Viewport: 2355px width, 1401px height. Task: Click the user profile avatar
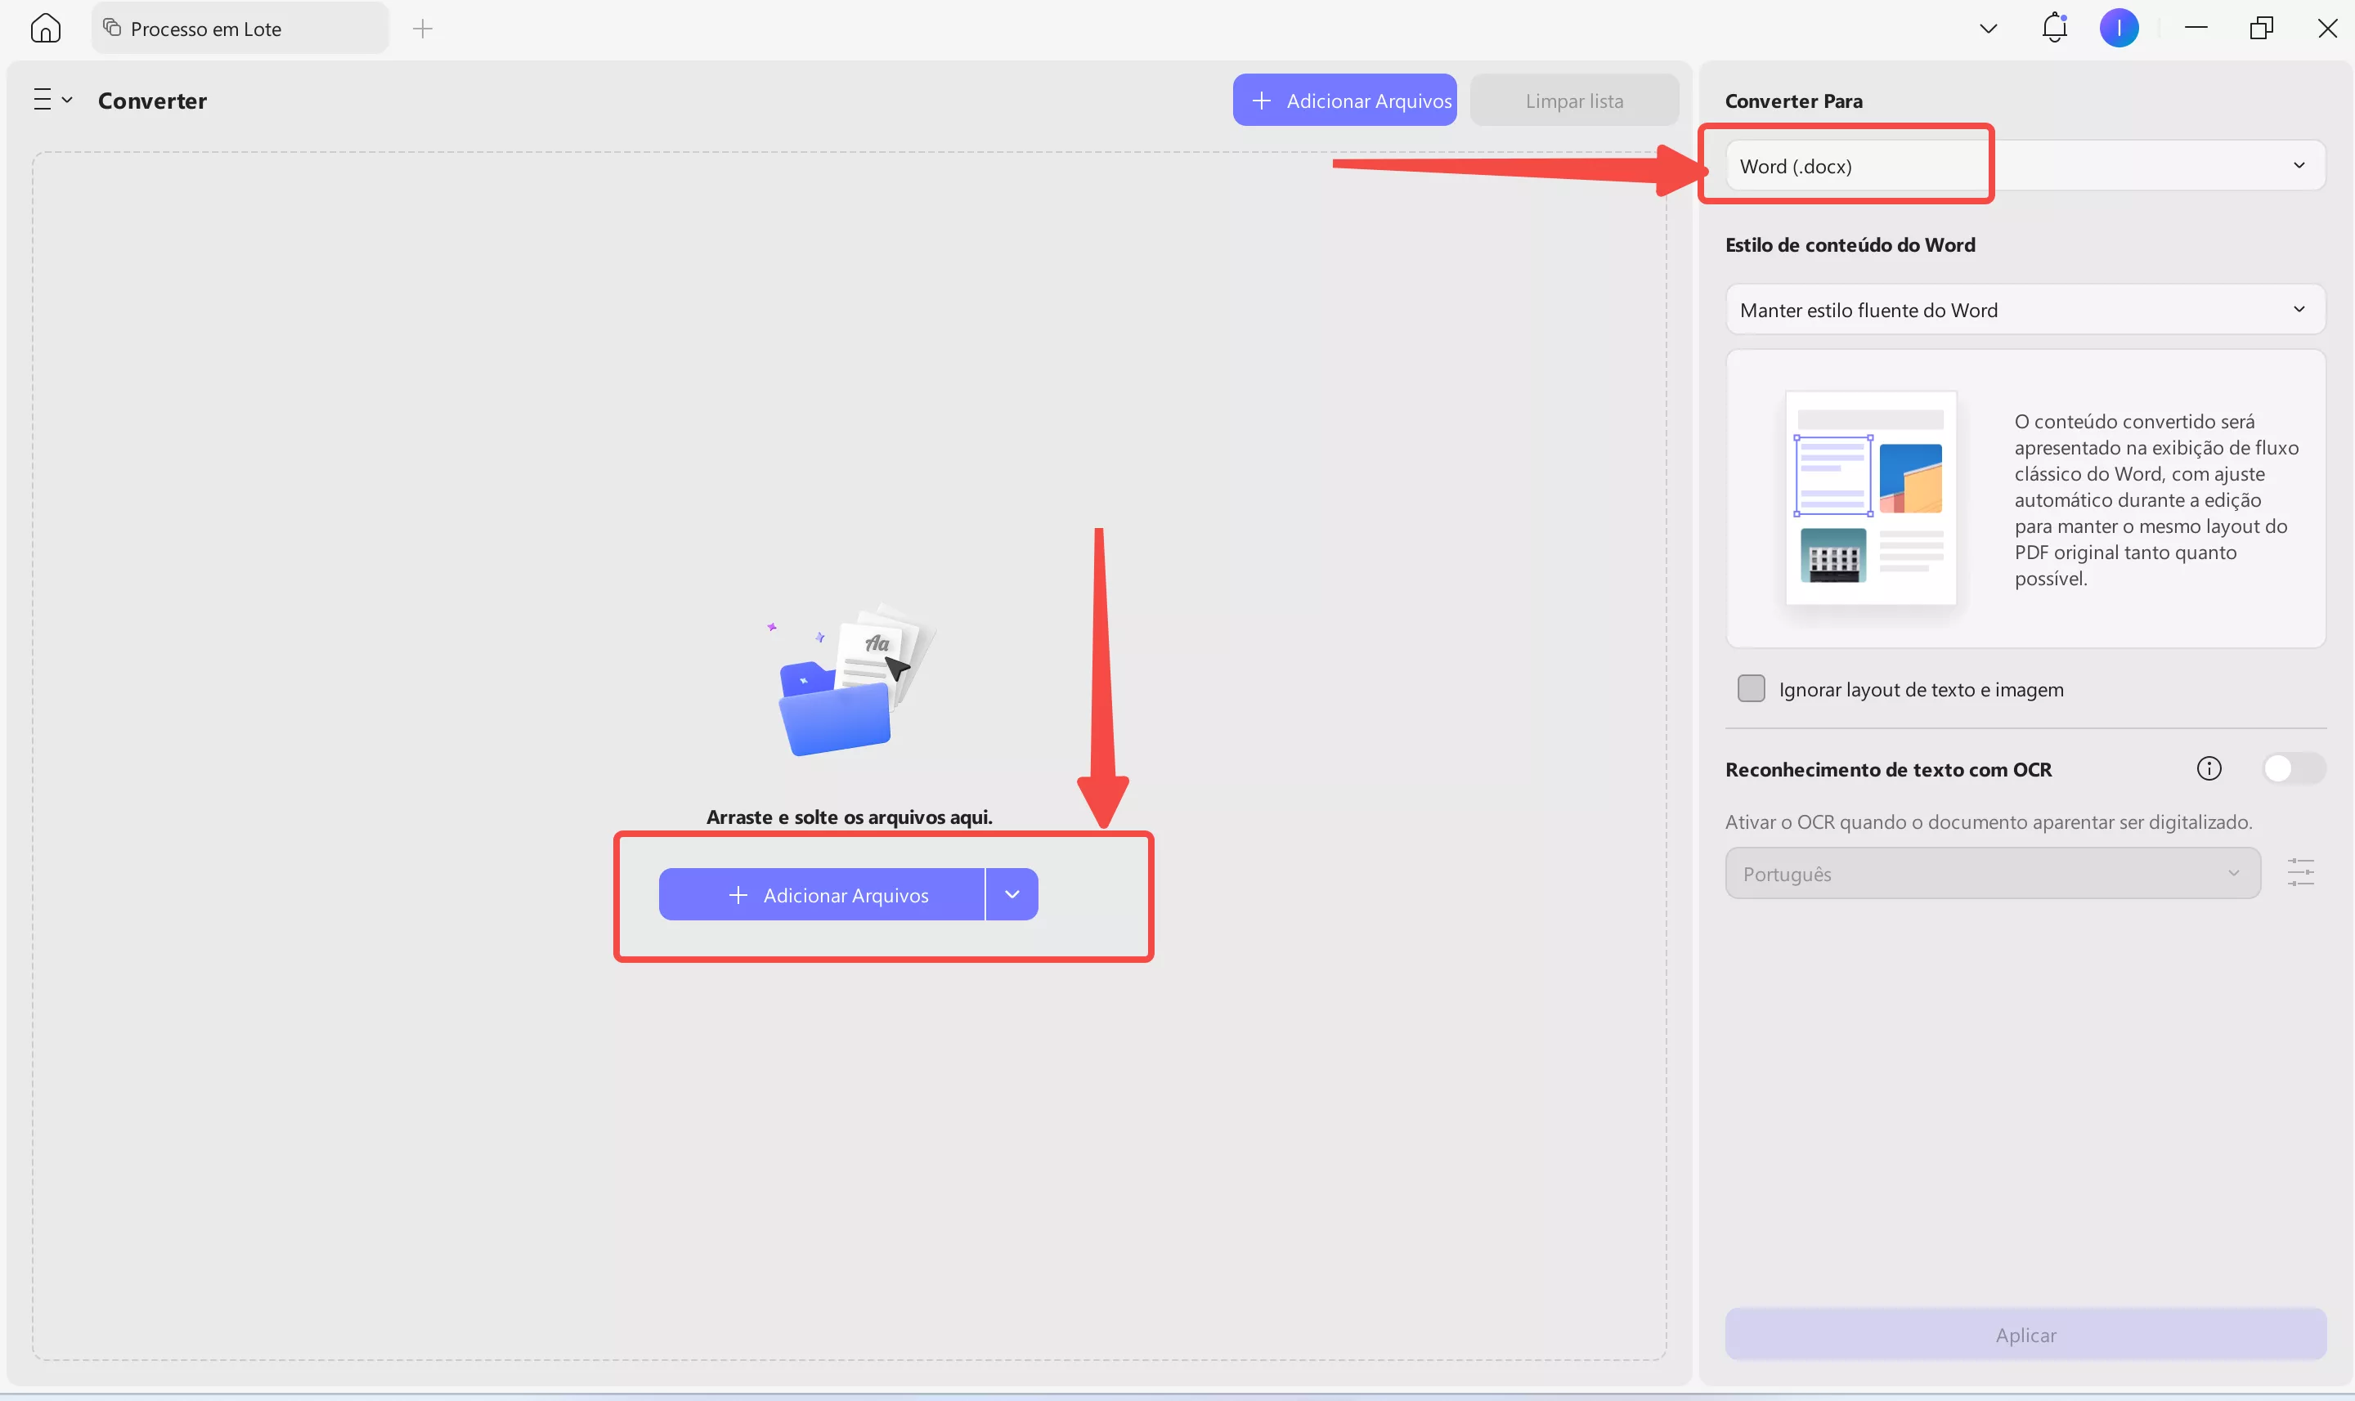pos(2118,27)
